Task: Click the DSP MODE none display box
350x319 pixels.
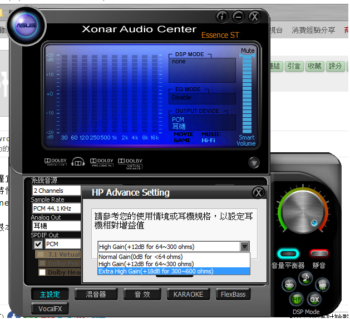Action: coord(202,70)
